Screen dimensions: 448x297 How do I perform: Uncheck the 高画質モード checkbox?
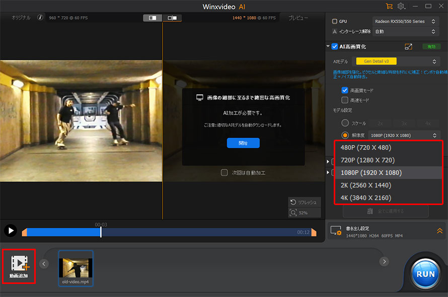(345, 90)
